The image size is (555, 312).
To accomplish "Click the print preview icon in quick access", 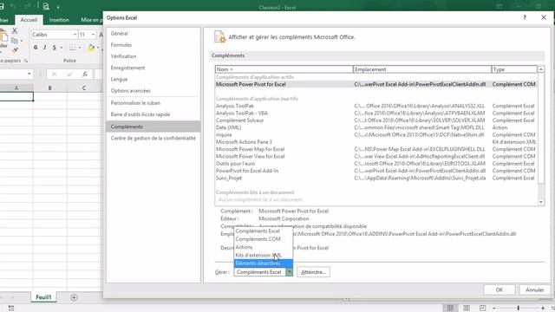I will [x=46, y=6].
